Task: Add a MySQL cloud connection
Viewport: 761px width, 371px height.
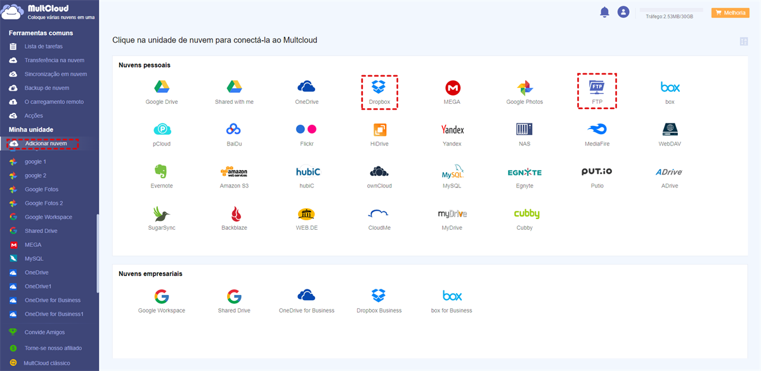Action: [452, 176]
